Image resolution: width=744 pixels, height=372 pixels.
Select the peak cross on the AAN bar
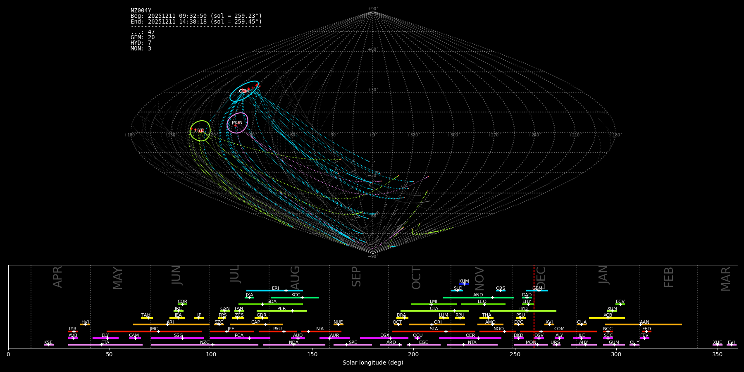coord(640,324)
